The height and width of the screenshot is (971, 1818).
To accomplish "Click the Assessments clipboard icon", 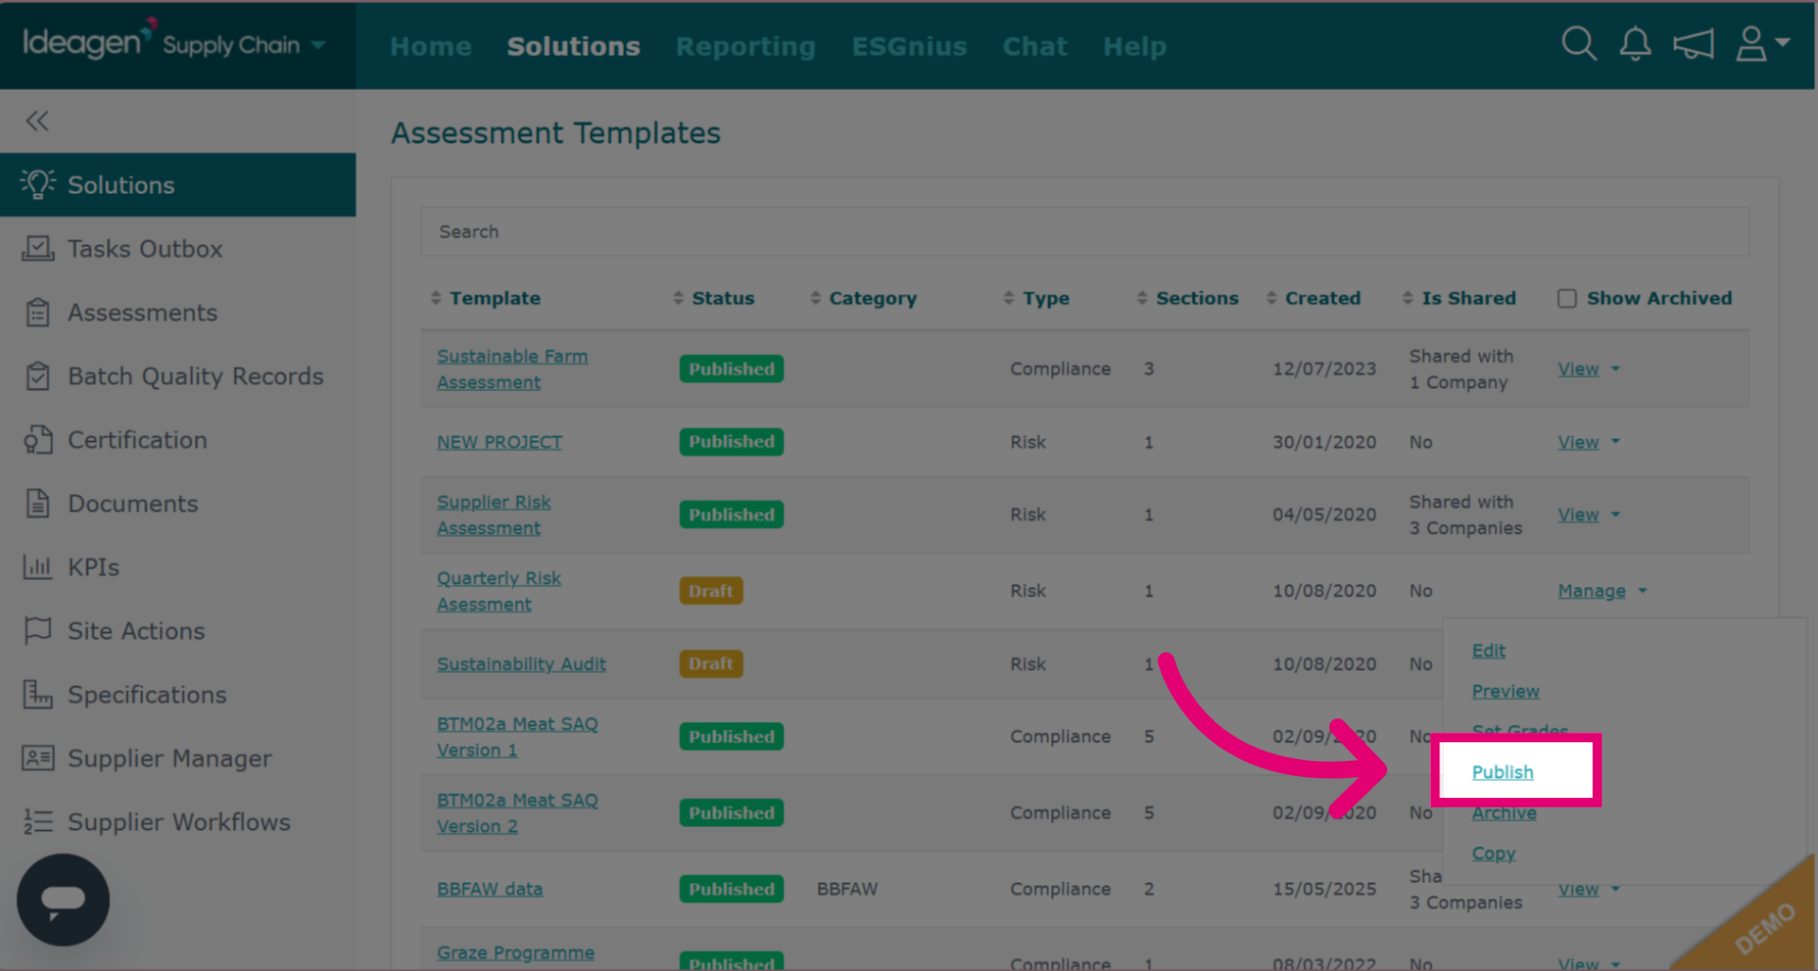I will click(38, 312).
